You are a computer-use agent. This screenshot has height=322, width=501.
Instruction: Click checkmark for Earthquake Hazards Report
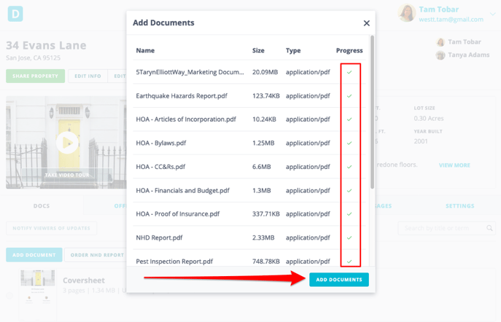(349, 95)
